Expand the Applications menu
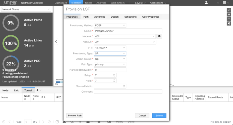Screen dimensions: 233x125 click(x=158, y=3)
